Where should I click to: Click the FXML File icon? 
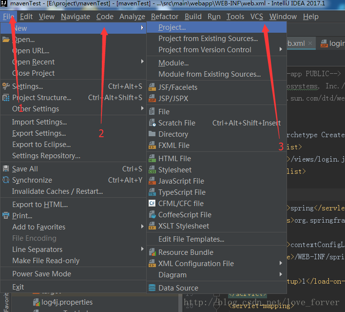pyautogui.click(x=152, y=146)
